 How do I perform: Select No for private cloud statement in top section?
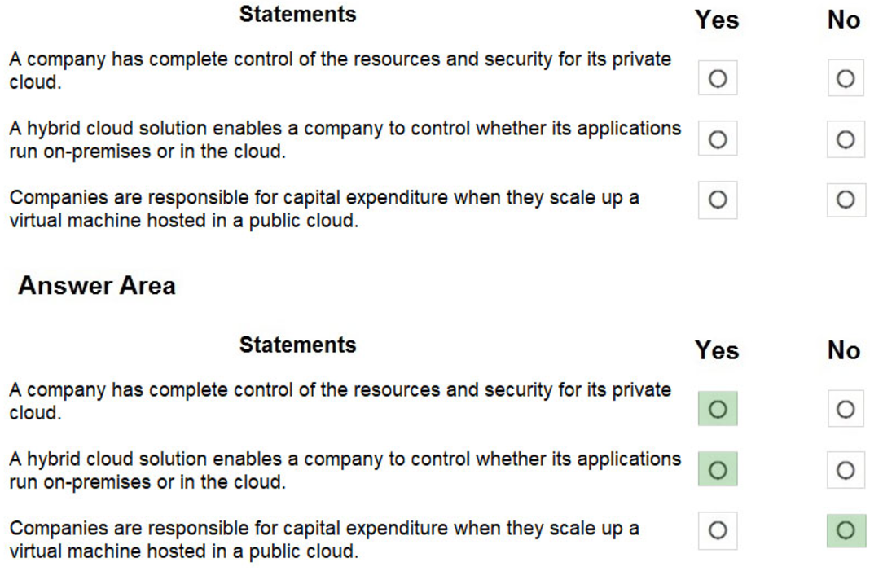point(846,78)
